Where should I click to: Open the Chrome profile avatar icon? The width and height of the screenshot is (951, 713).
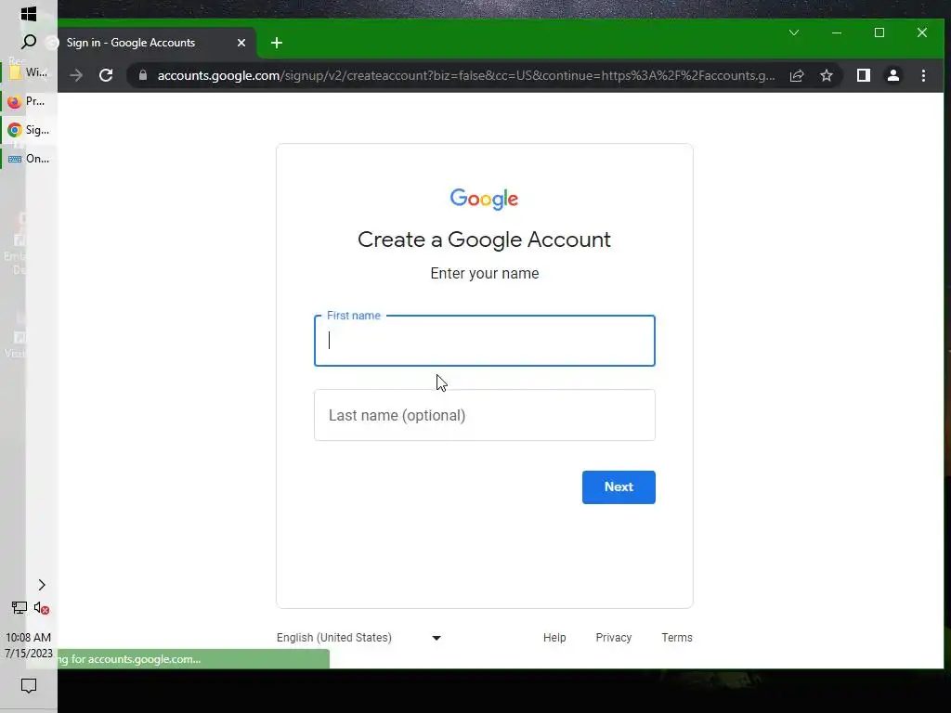[x=892, y=75]
